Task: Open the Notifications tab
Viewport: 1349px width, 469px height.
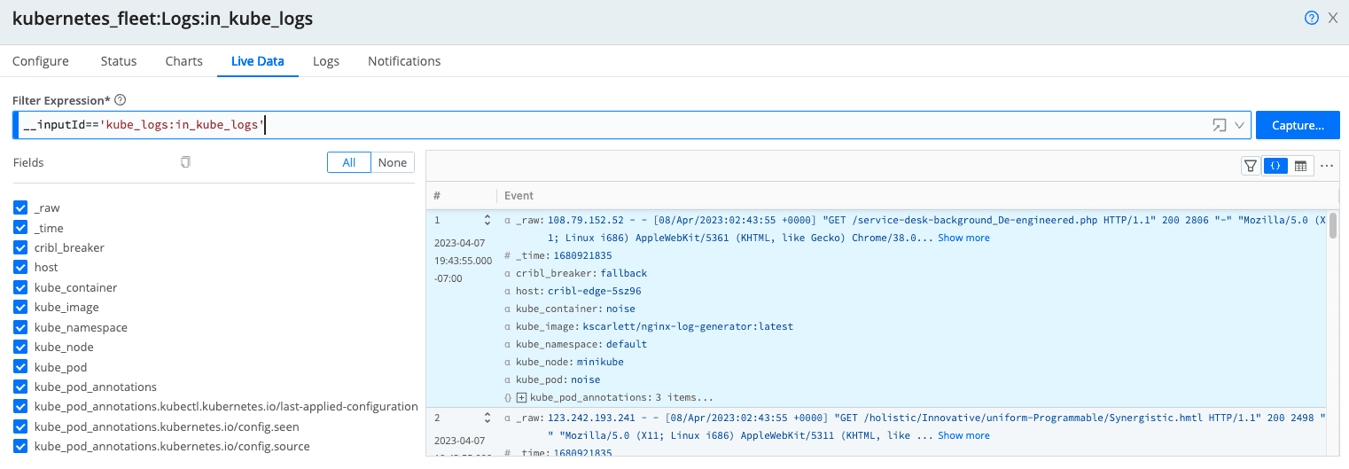Action: coord(404,61)
